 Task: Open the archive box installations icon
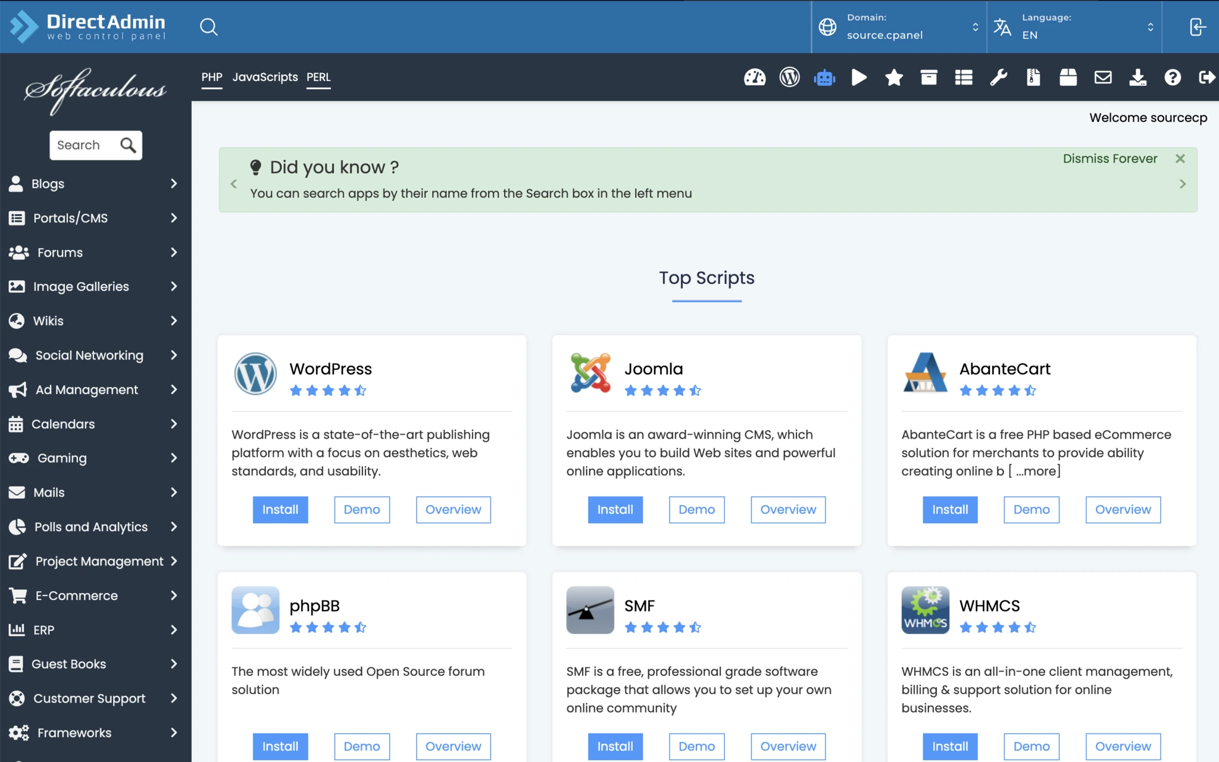[929, 77]
